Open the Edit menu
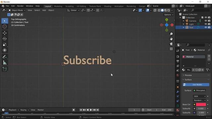Image resolution: width=212 pixels, height=119 pixels. click(13, 6)
